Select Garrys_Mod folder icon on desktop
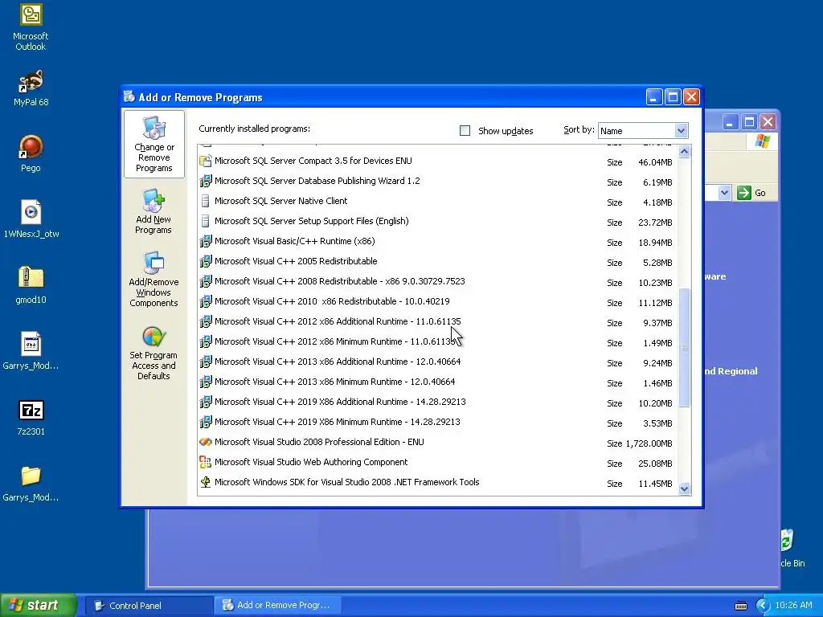Screen dimensions: 823x617 pos(31,483)
